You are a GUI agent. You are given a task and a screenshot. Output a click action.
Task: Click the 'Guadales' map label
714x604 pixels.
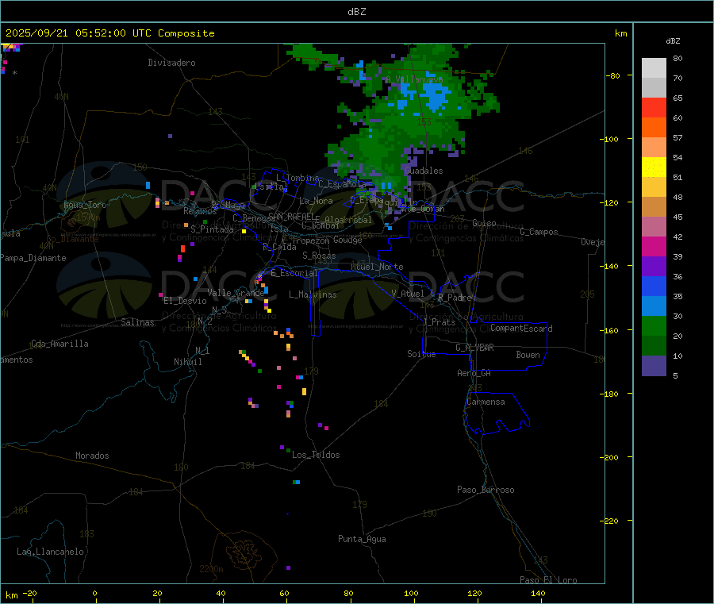pos(424,171)
